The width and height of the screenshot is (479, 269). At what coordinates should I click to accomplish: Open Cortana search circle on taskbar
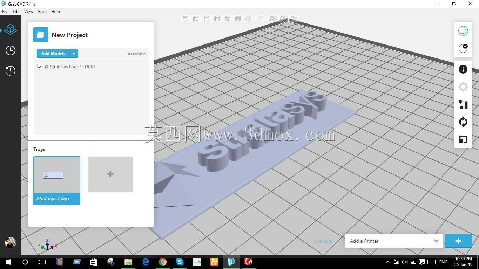[25, 262]
